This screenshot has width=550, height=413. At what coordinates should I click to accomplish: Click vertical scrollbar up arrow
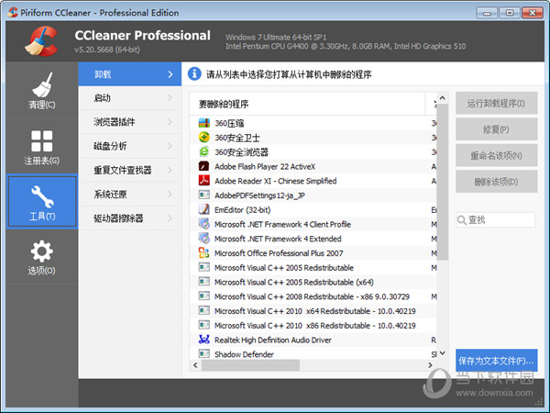[443, 98]
